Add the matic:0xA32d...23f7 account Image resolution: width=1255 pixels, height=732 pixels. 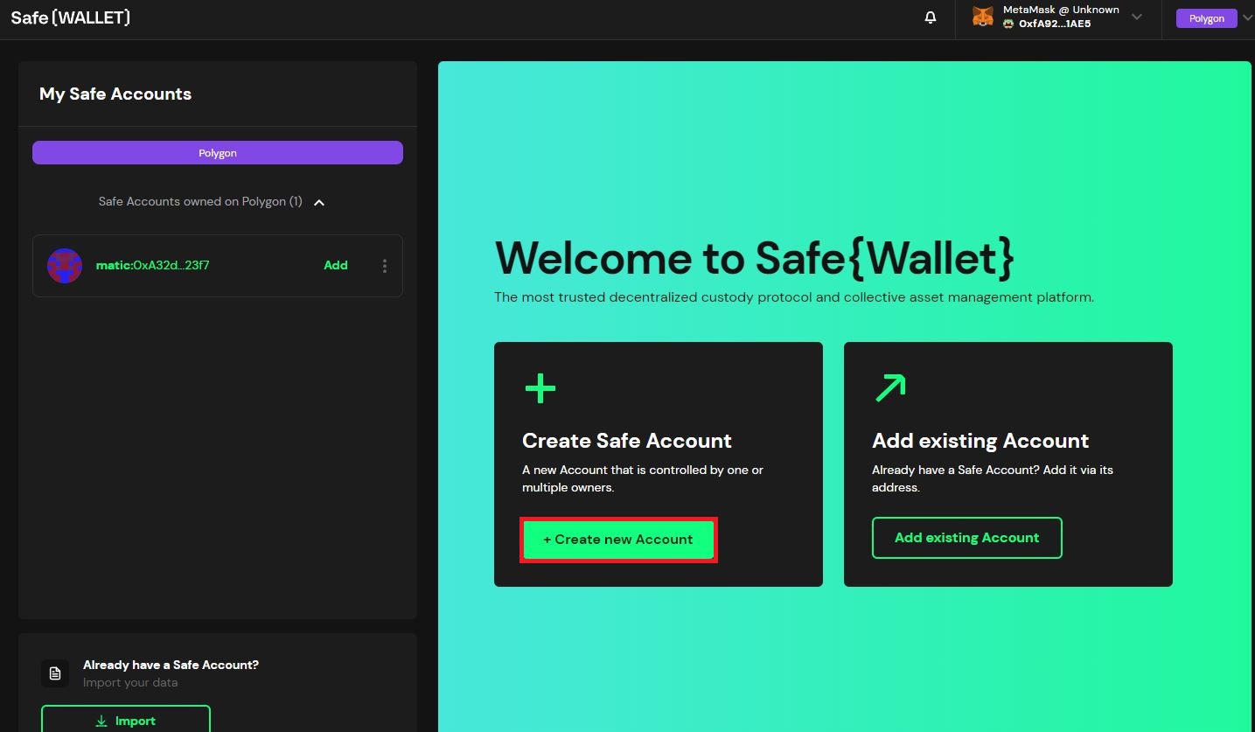tap(336, 265)
